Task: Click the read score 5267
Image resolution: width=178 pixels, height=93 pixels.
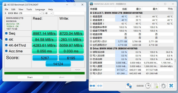Action: coord(45,58)
